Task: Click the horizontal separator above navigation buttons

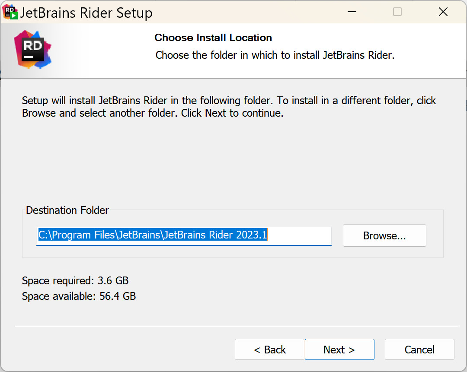Action: coord(236,326)
